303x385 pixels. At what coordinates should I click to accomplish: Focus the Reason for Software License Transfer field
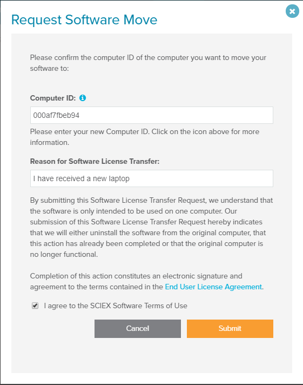click(x=152, y=178)
